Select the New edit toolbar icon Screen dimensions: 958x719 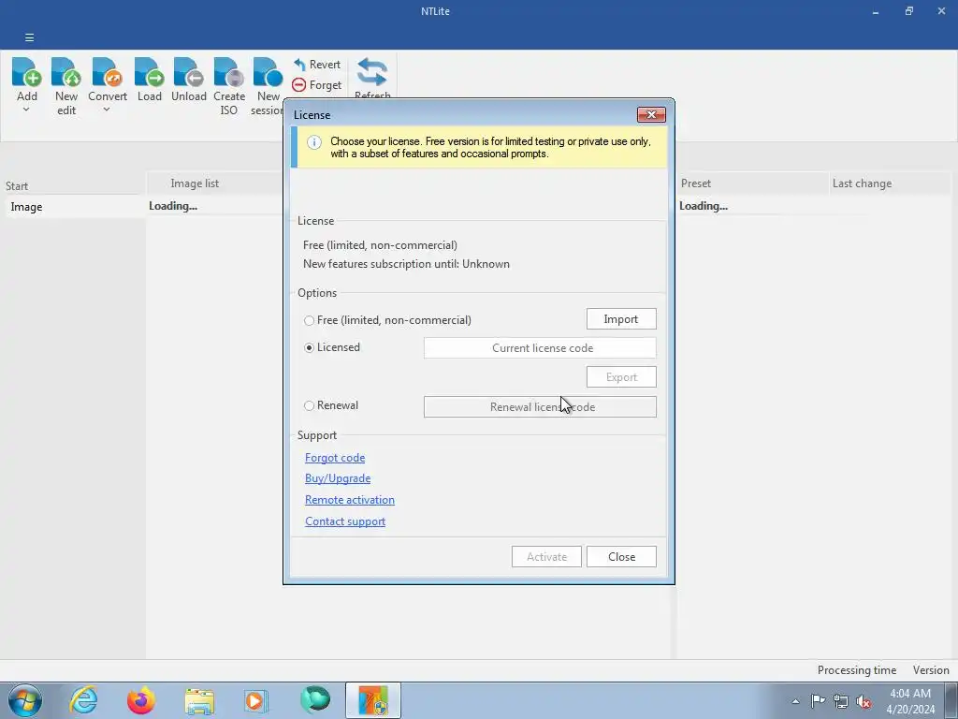point(66,72)
